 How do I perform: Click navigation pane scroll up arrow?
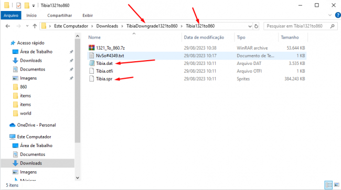tap(78, 36)
